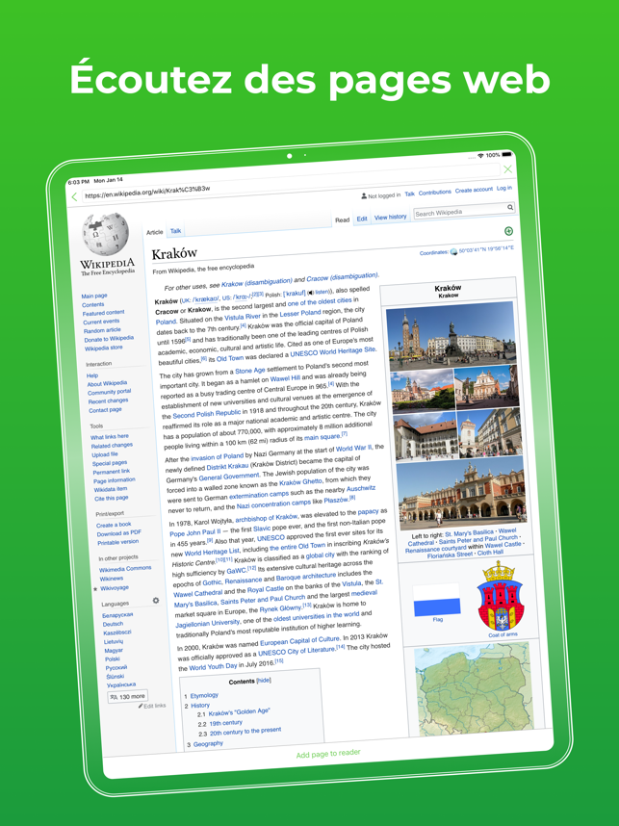
Task: Open Wikimedia Commons link
Action: click(x=125, y=569)
